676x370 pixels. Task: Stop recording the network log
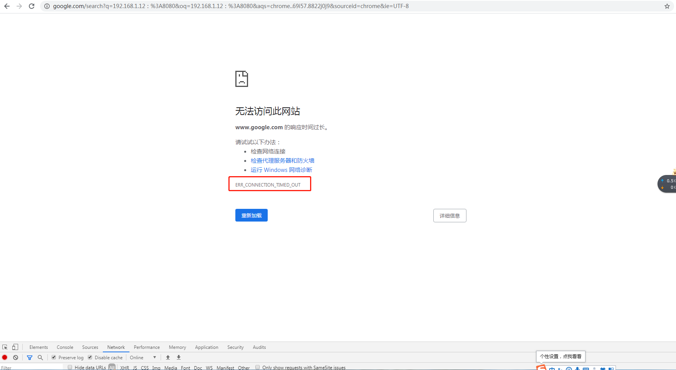(x=5, y=357)
